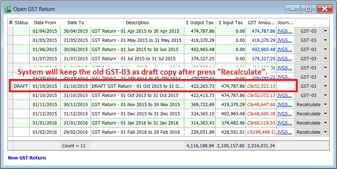Click GST-03 button for June 2015 return
Screen dimensions: 337x169
tap(308, 50)
